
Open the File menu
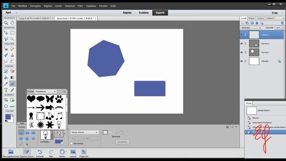click(x=13, y=6)
